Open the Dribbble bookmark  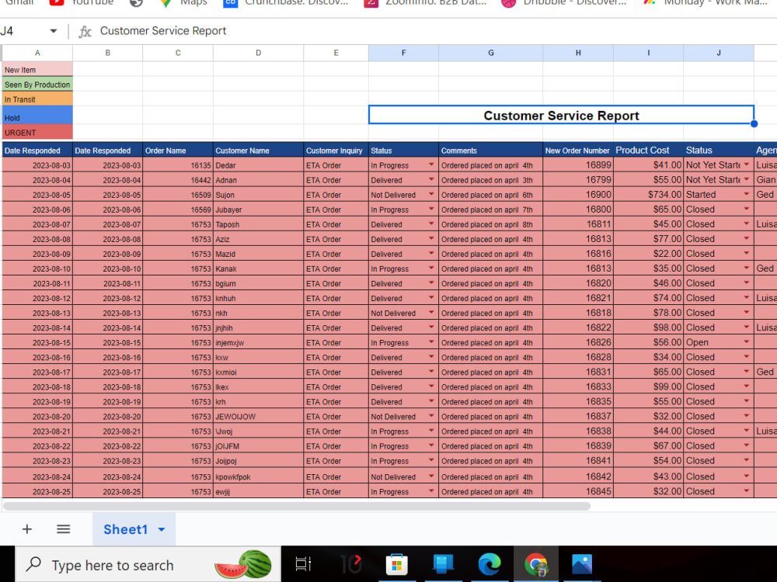click(564, 3)
